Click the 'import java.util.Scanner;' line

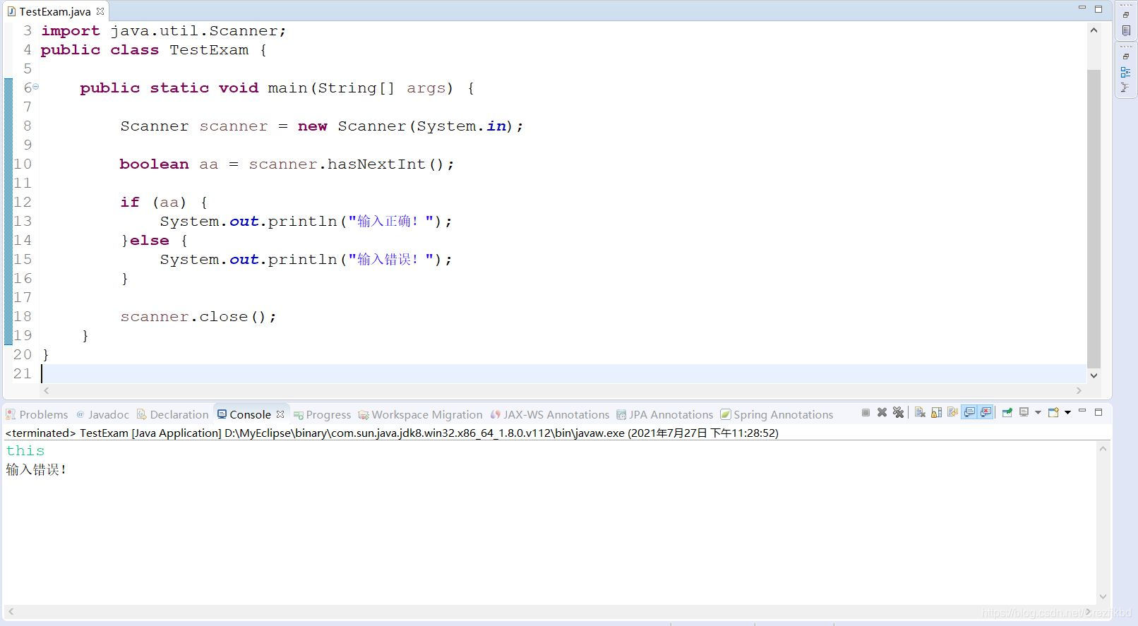tap(164, 31)
